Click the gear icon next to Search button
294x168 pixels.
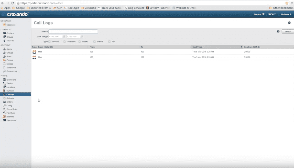pyautogui.click(x=278, y=31)
